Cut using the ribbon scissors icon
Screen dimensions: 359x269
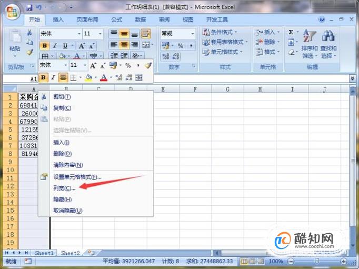[x=29, y=32]
